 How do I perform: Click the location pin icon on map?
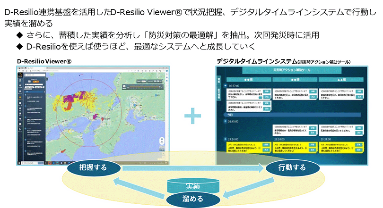(x=163, y=141)
